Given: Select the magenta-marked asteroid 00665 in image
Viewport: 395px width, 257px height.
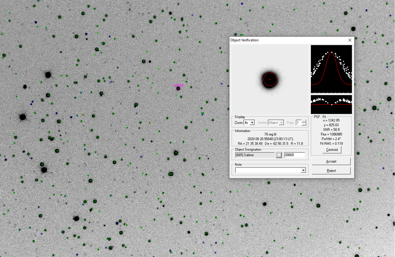Looking at the screenshot, I should [x=178, y=88].
